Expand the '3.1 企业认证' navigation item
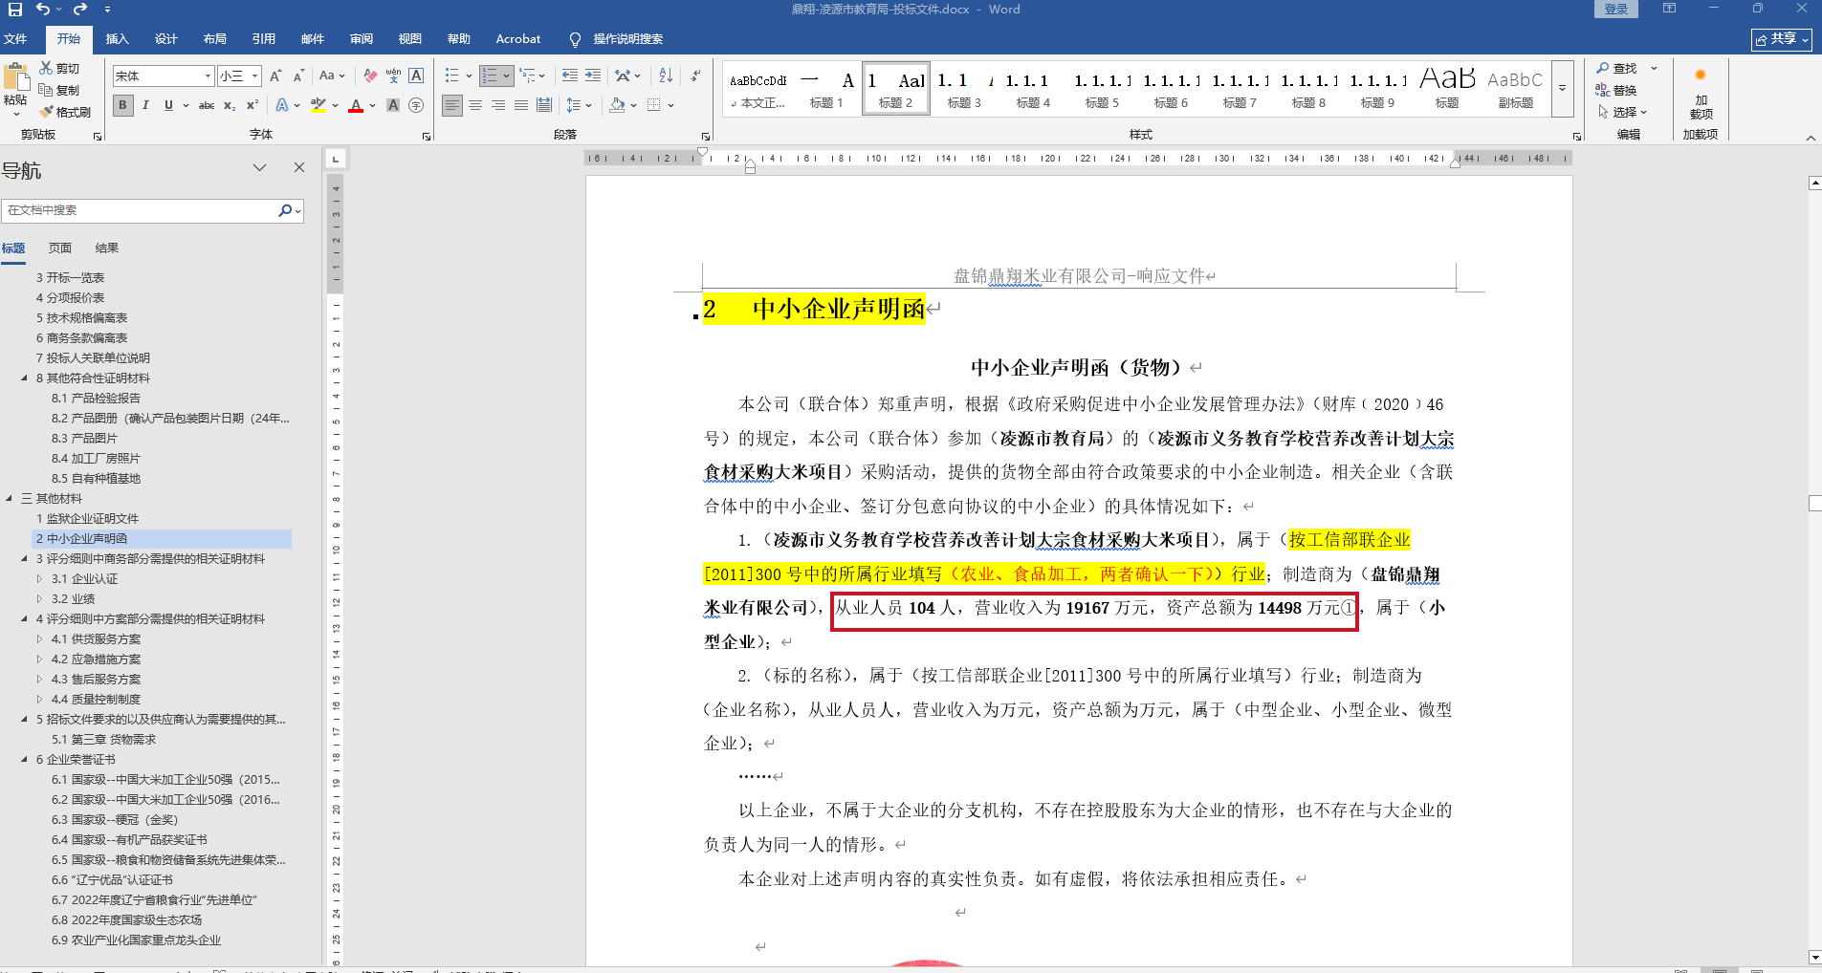Screen dimensions: 1822x973 click(x=39, y=579)
